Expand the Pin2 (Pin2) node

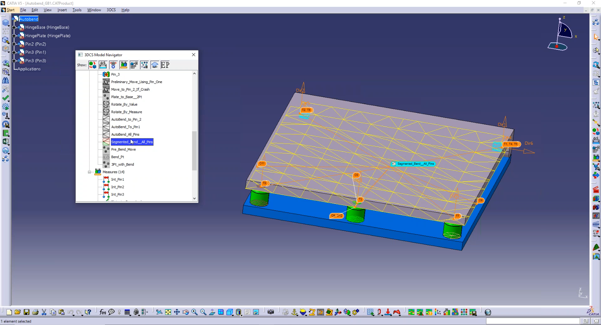tap(14, 44)
